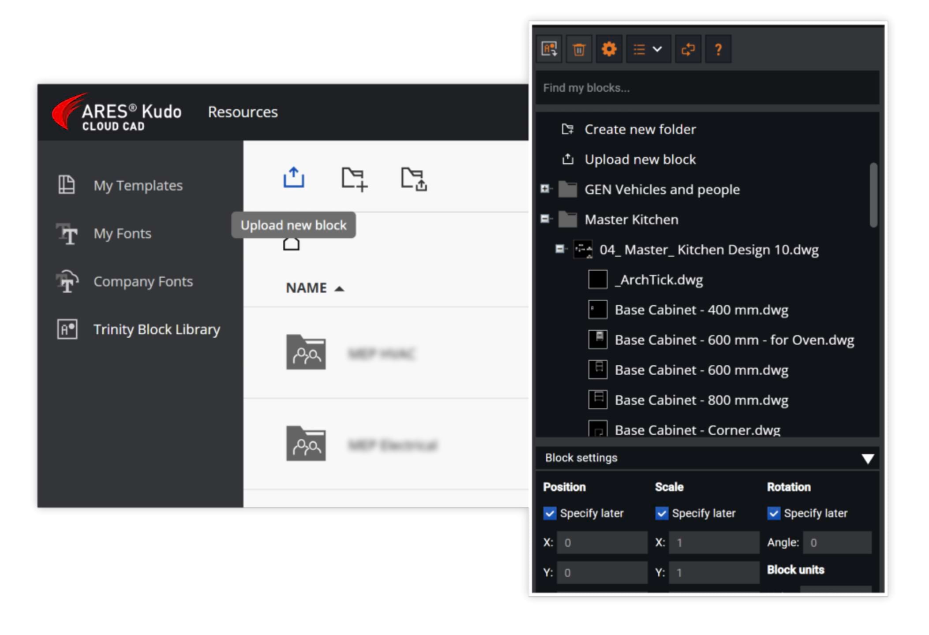Click the orange question mark help icon
This screenshot has width=929, height=635.
(718, 49)
